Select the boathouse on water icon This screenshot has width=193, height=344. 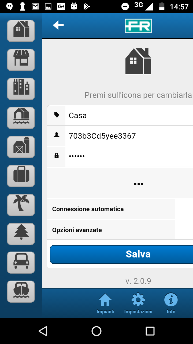pyautogui.click(x=21, y=118)
